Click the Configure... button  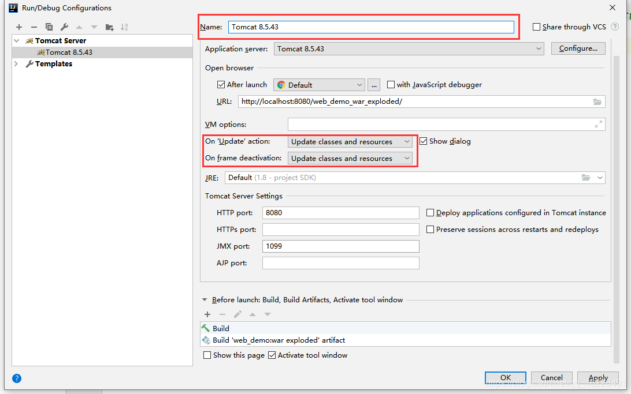point(578,48)
